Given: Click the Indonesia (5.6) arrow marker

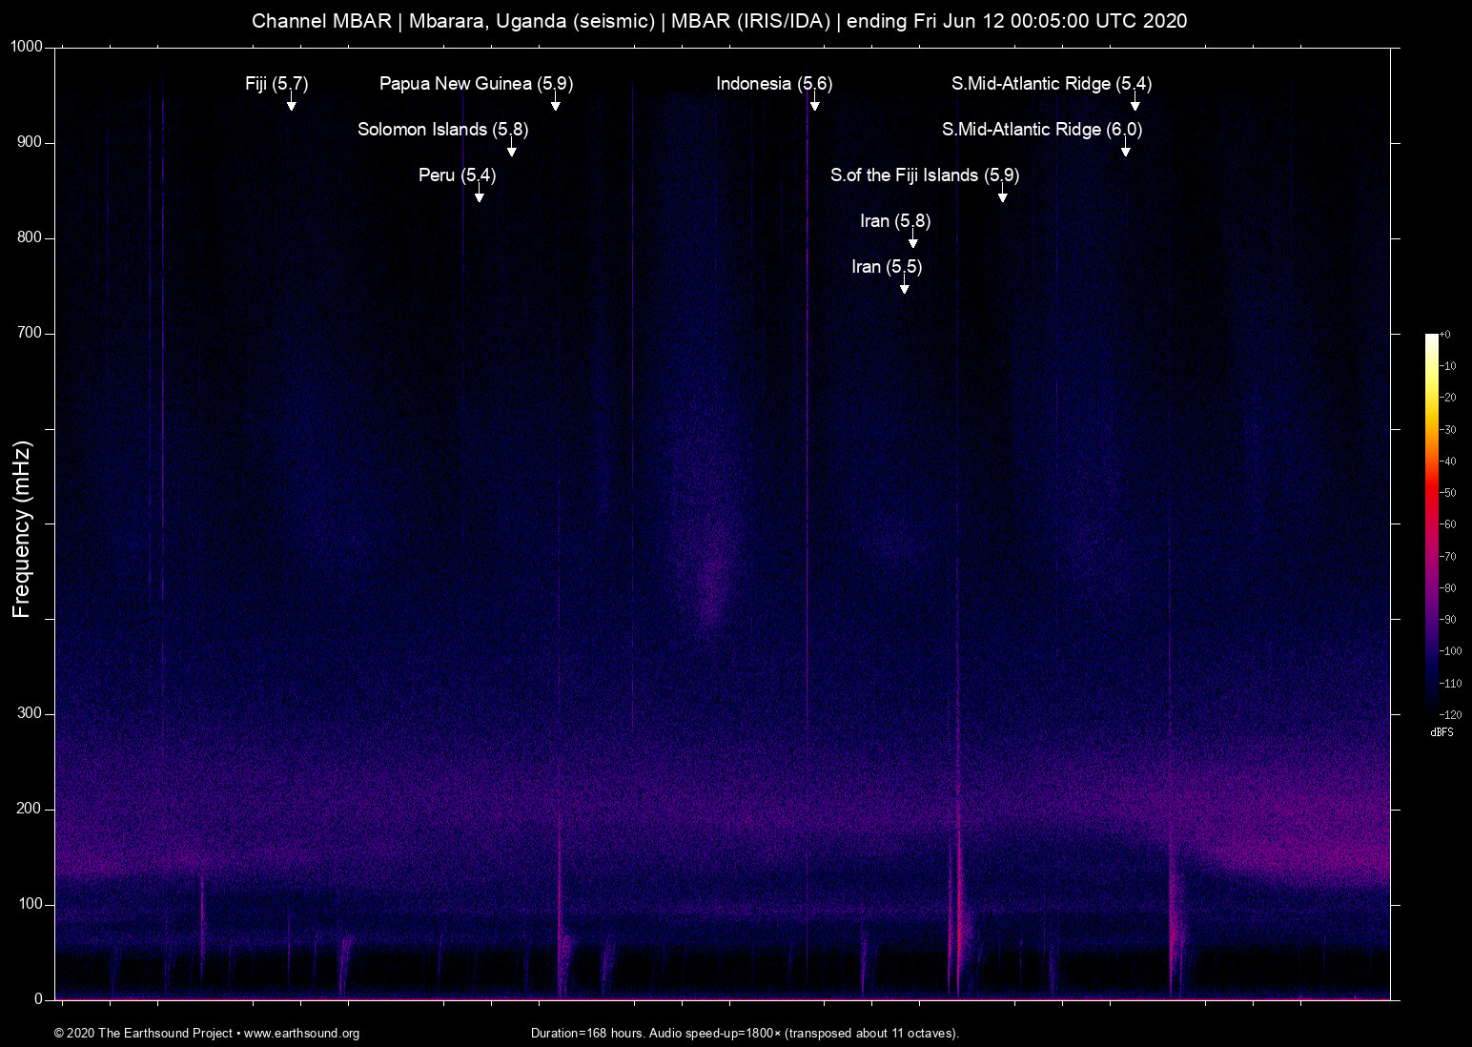Looking at the screenshot, I should pyautogui.click(x=813, y=105).
